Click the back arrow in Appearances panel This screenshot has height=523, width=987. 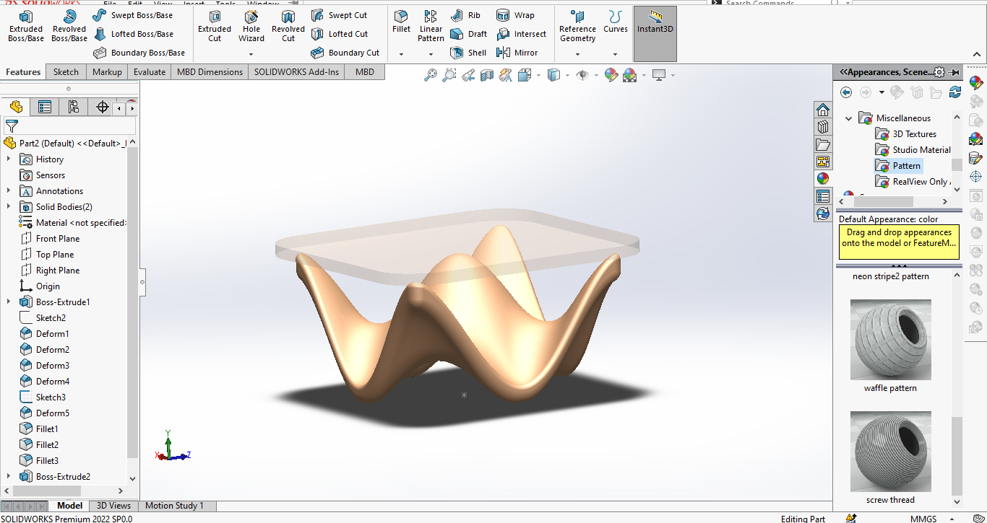[846, 92]
